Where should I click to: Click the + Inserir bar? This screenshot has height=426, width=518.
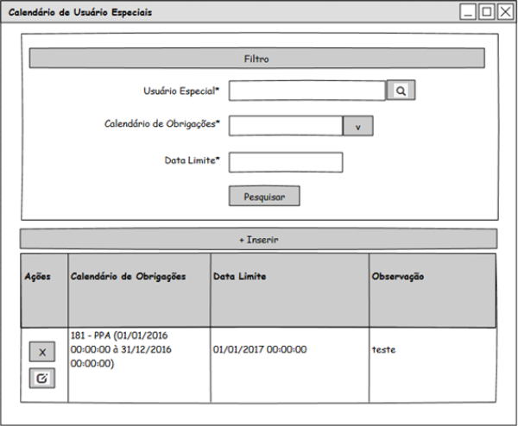(x=259, y=239)
